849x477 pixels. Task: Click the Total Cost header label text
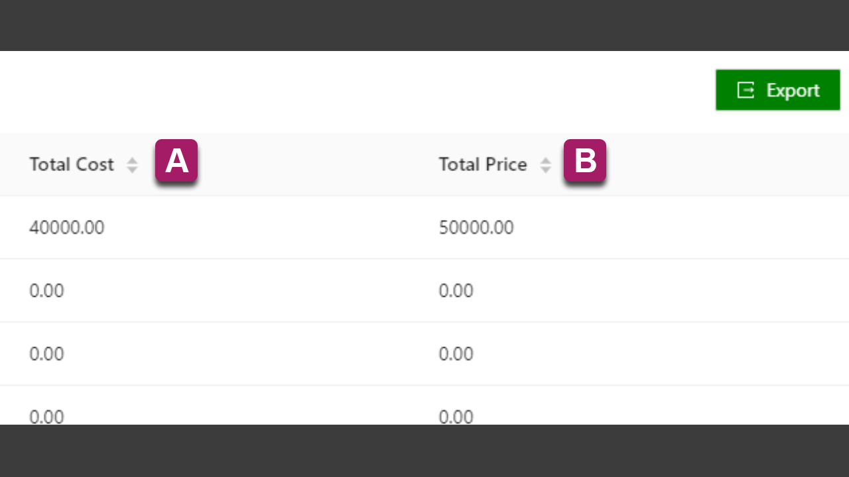[x=72, y=164]
